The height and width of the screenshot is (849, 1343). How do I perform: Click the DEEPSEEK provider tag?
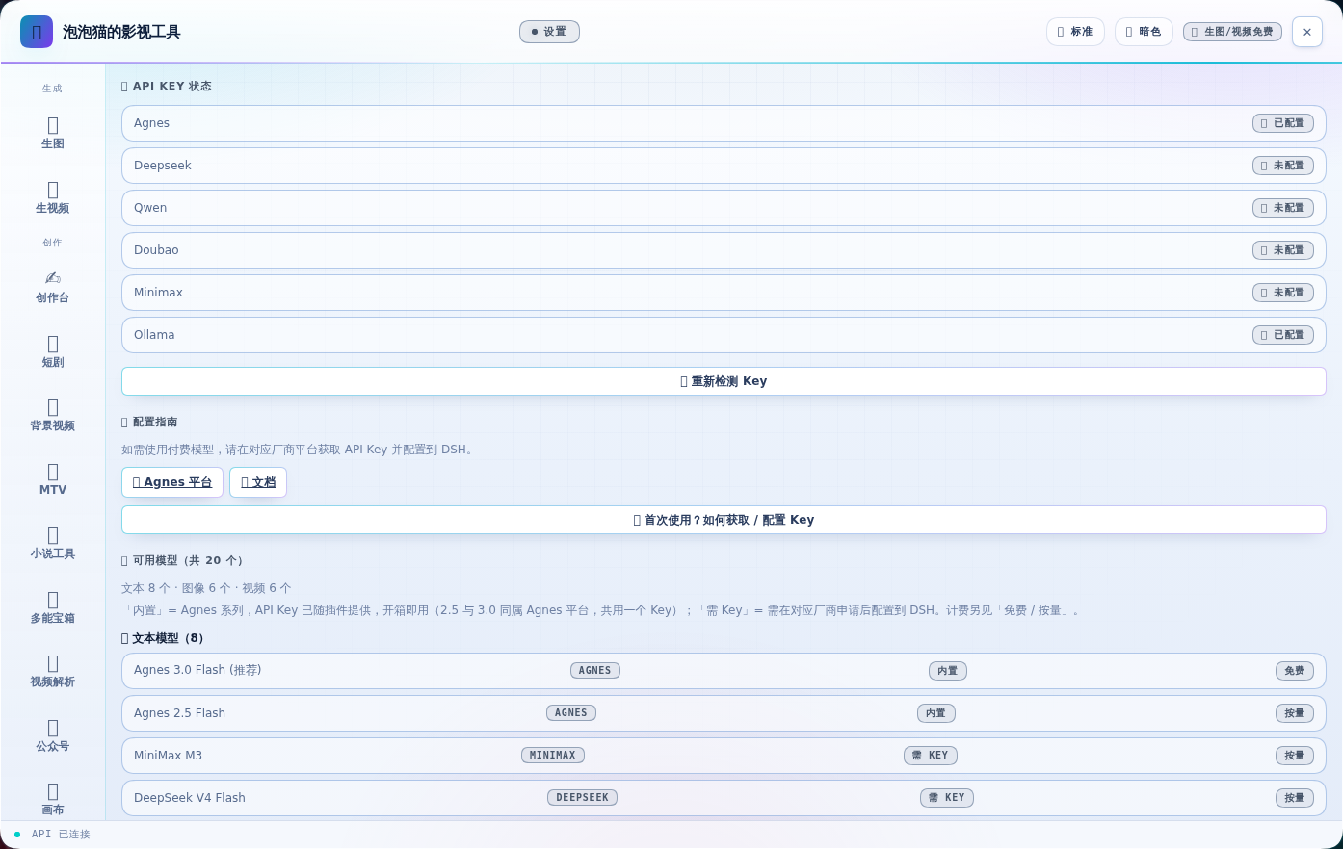[x=583, y=798]
